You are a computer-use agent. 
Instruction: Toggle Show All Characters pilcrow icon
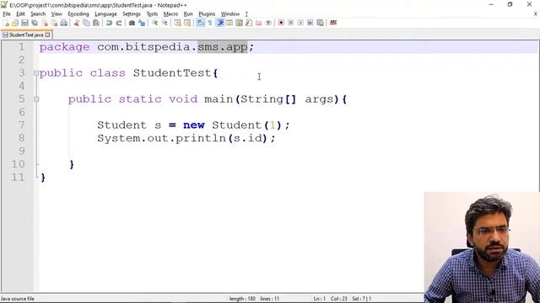pyautogui.click(x=210, y=23)
